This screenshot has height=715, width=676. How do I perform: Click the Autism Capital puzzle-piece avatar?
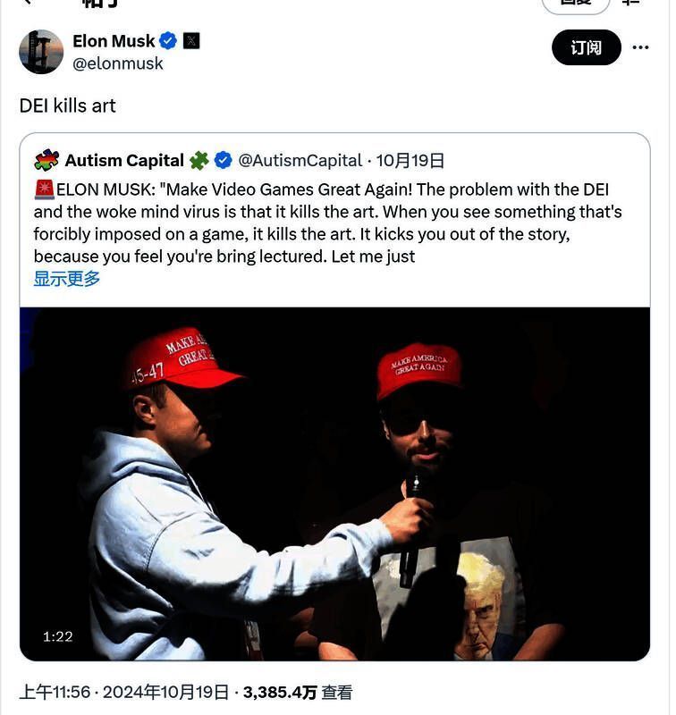point(46,161)
